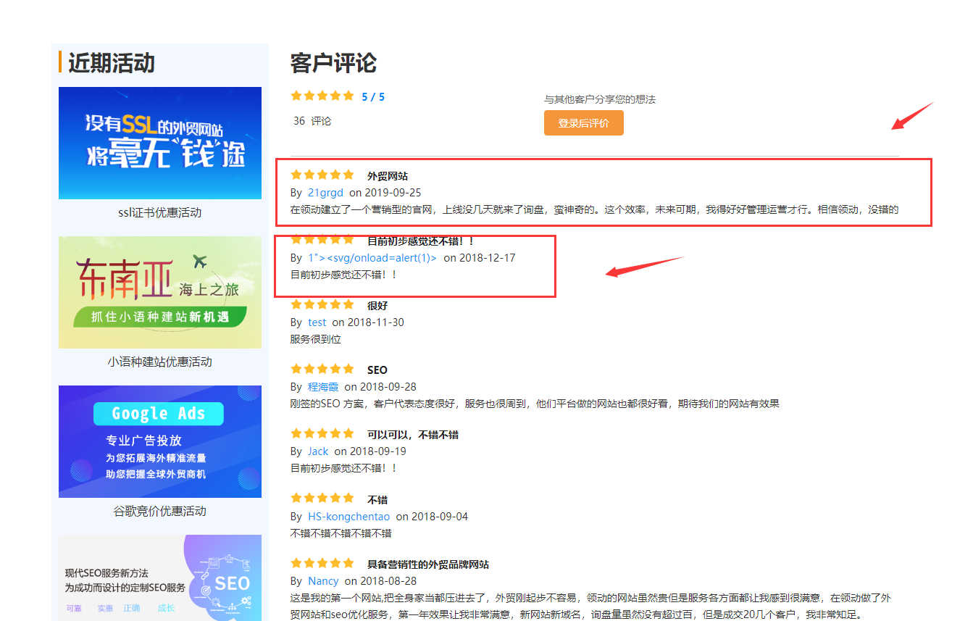Click the first star of the '很好' review
Screen dimensions: 973x621
point(296,304)
